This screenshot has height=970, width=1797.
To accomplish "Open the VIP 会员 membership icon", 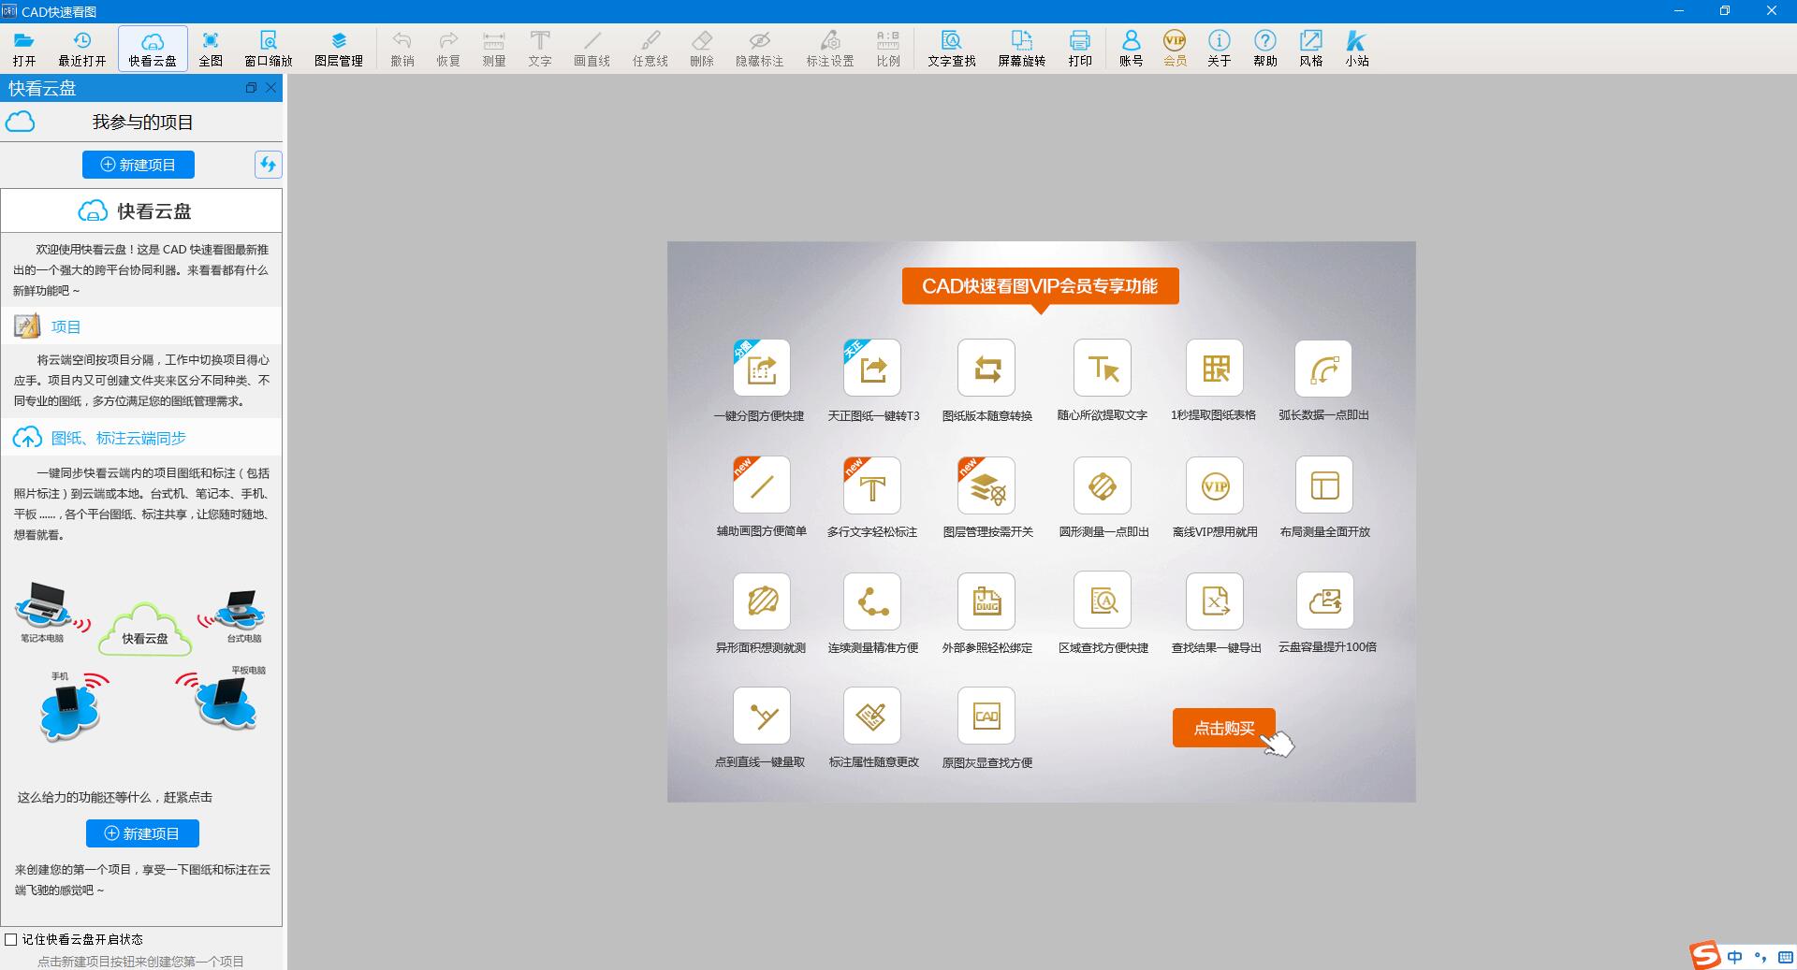I will click(1175, 49).
